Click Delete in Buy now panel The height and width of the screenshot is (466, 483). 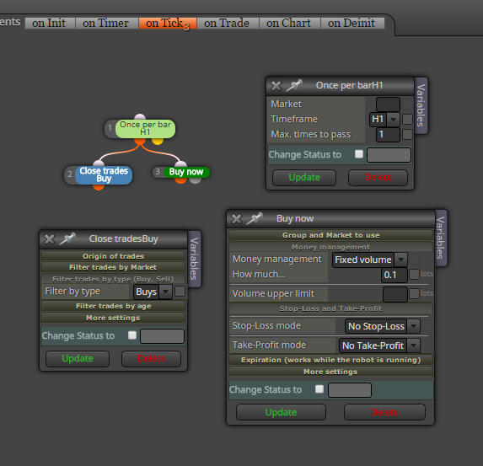384,412
